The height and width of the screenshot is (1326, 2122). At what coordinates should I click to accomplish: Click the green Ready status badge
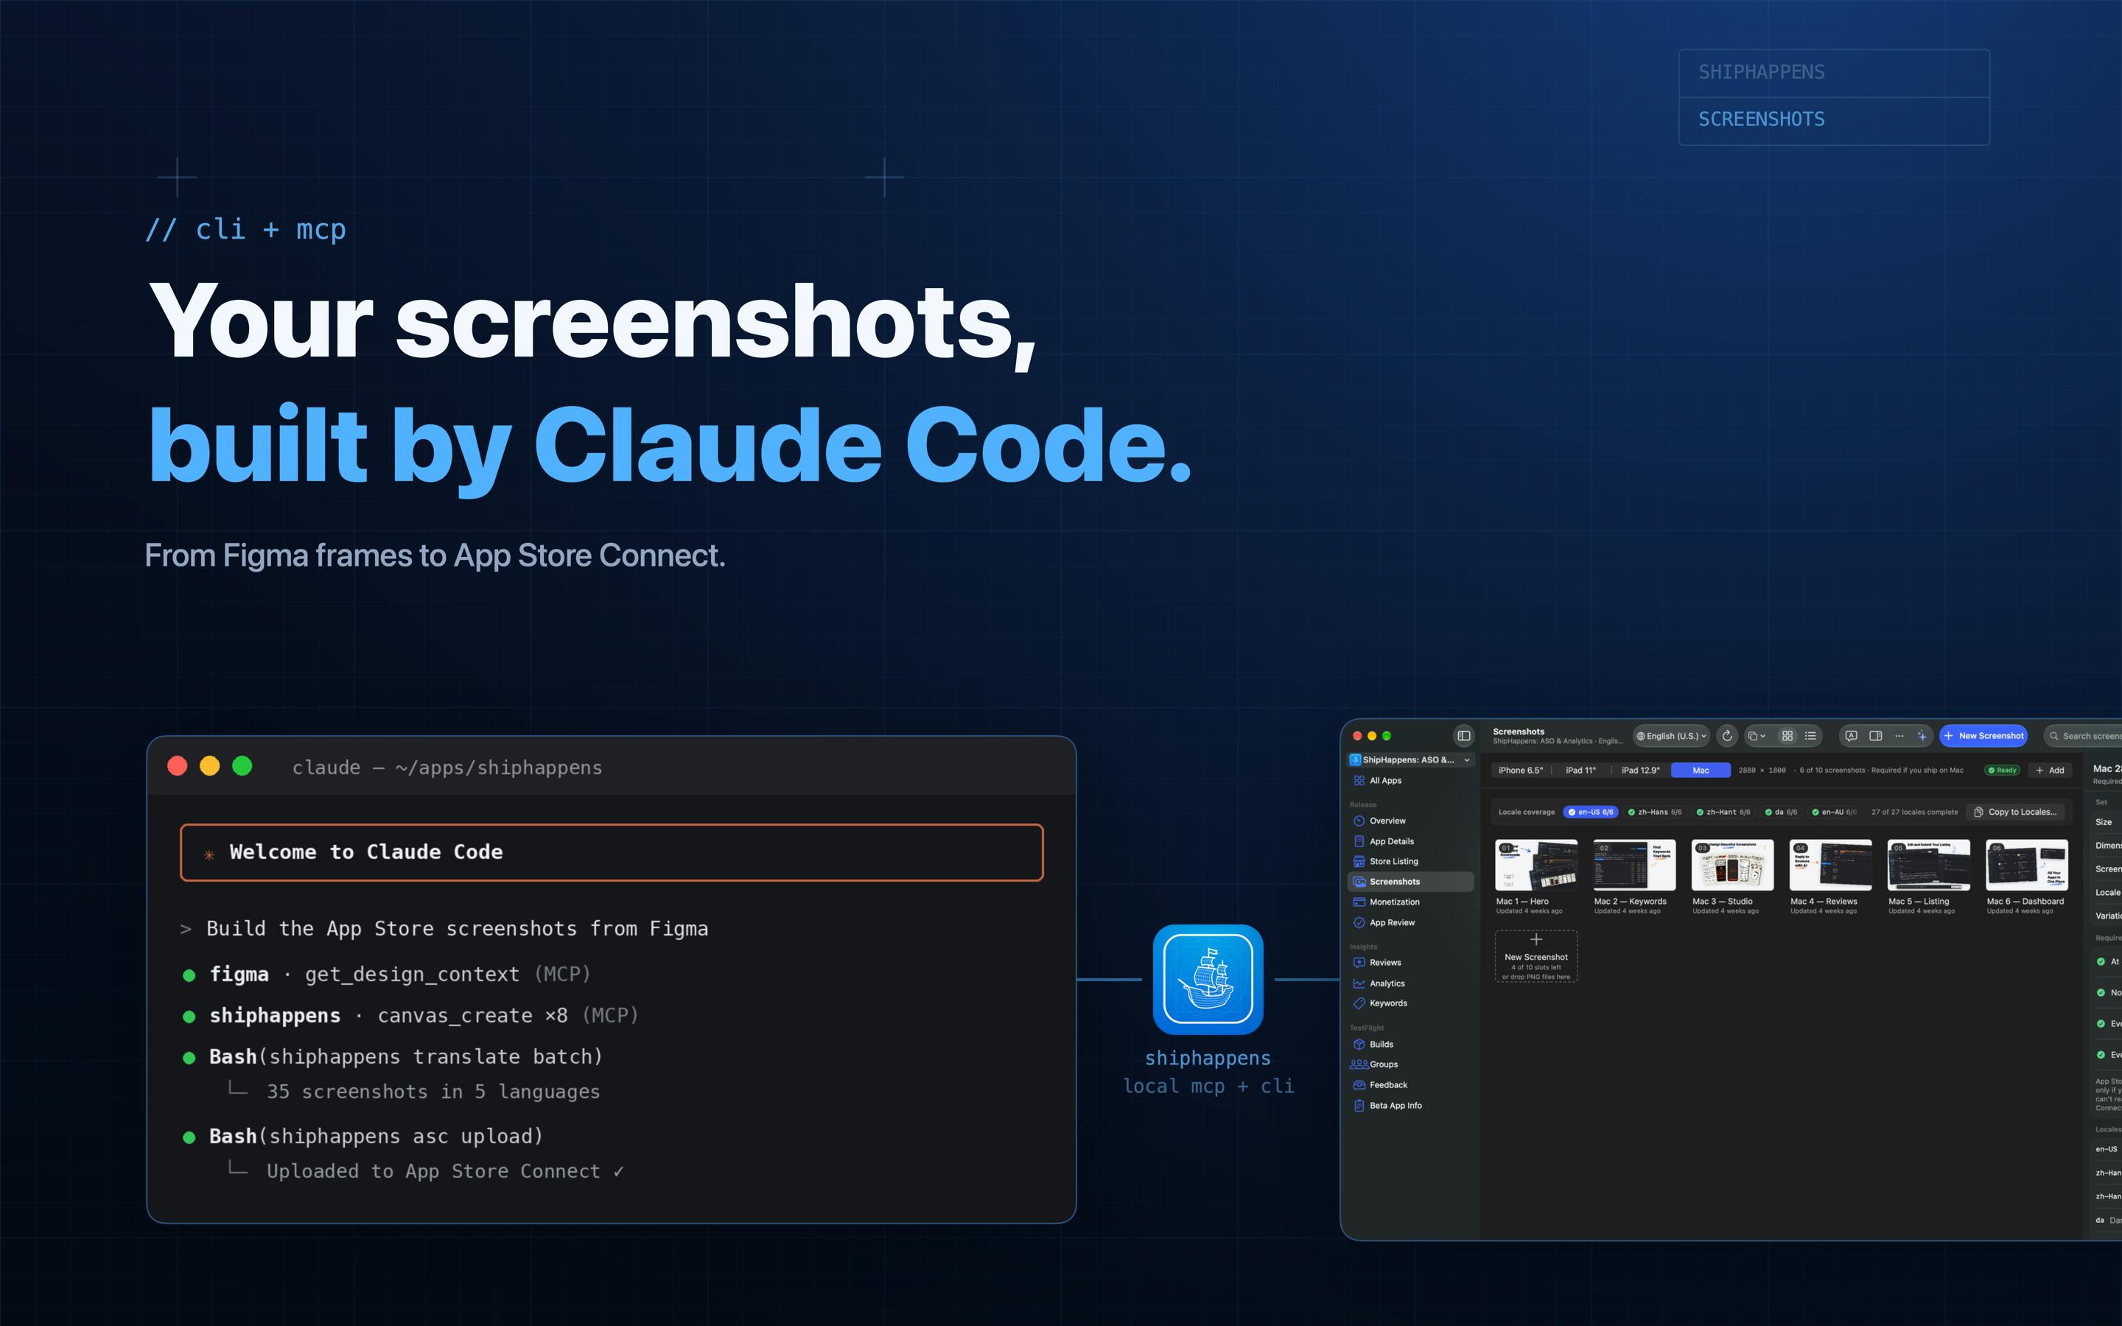click(x=2002, y=770)
